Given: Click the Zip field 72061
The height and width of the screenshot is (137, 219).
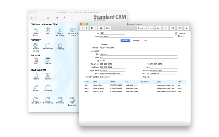Looking at the screenshot, I should pyautogui.click(x=139, y=61).
